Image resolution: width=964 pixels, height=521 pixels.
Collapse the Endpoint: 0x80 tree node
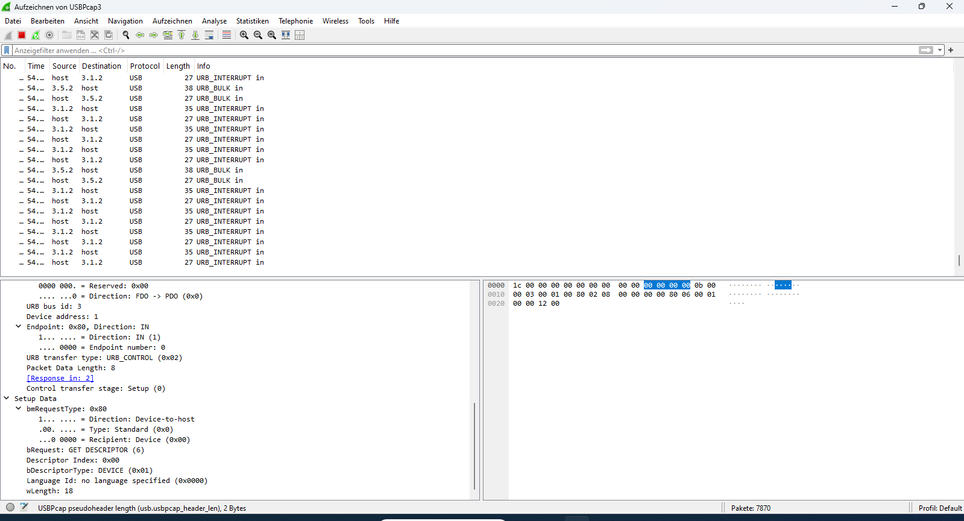pyautogui.click(x=19, y=327)
